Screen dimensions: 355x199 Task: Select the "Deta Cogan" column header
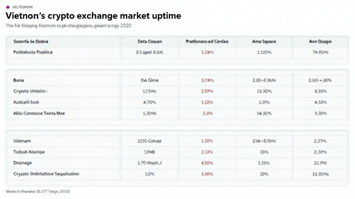coord(149,41)
